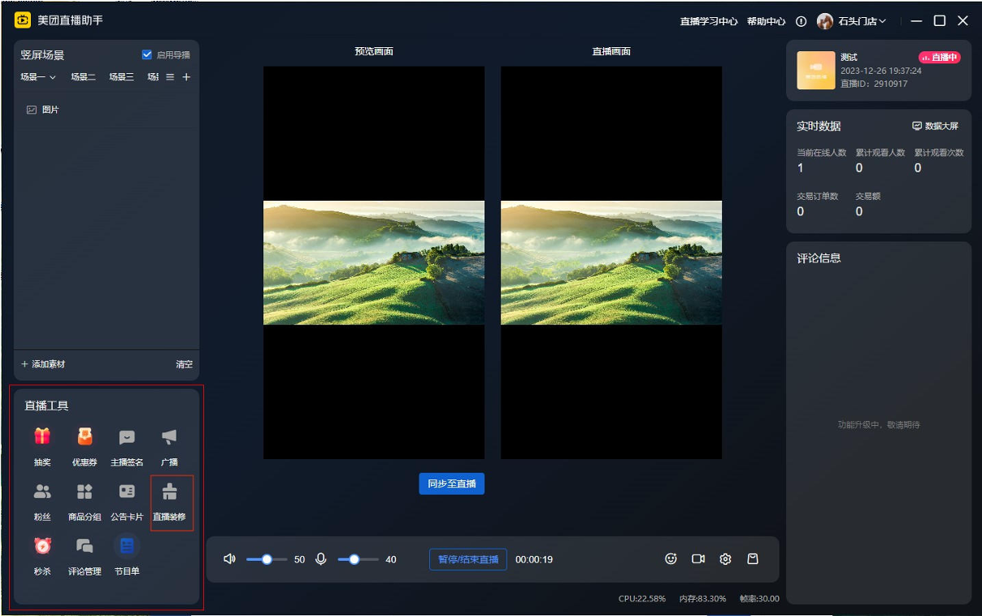Open the 主播签名 tool
The height and width of the screenshot is (616, 982).
coord(127,445)
